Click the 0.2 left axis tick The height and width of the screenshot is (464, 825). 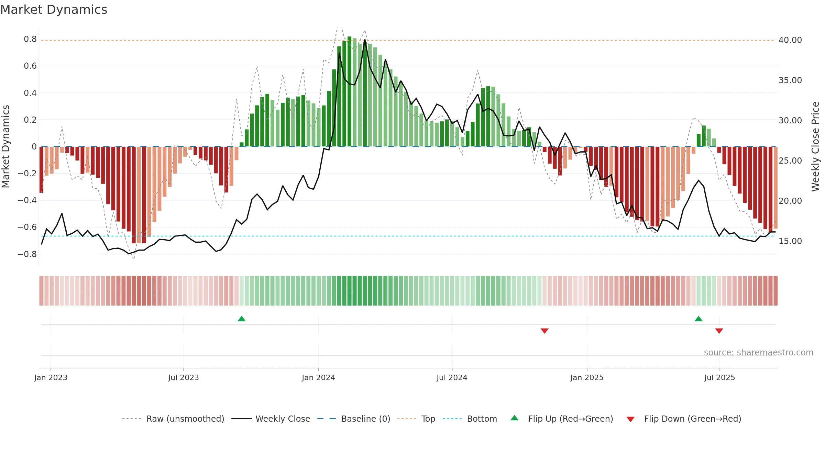tap(30, 120)
